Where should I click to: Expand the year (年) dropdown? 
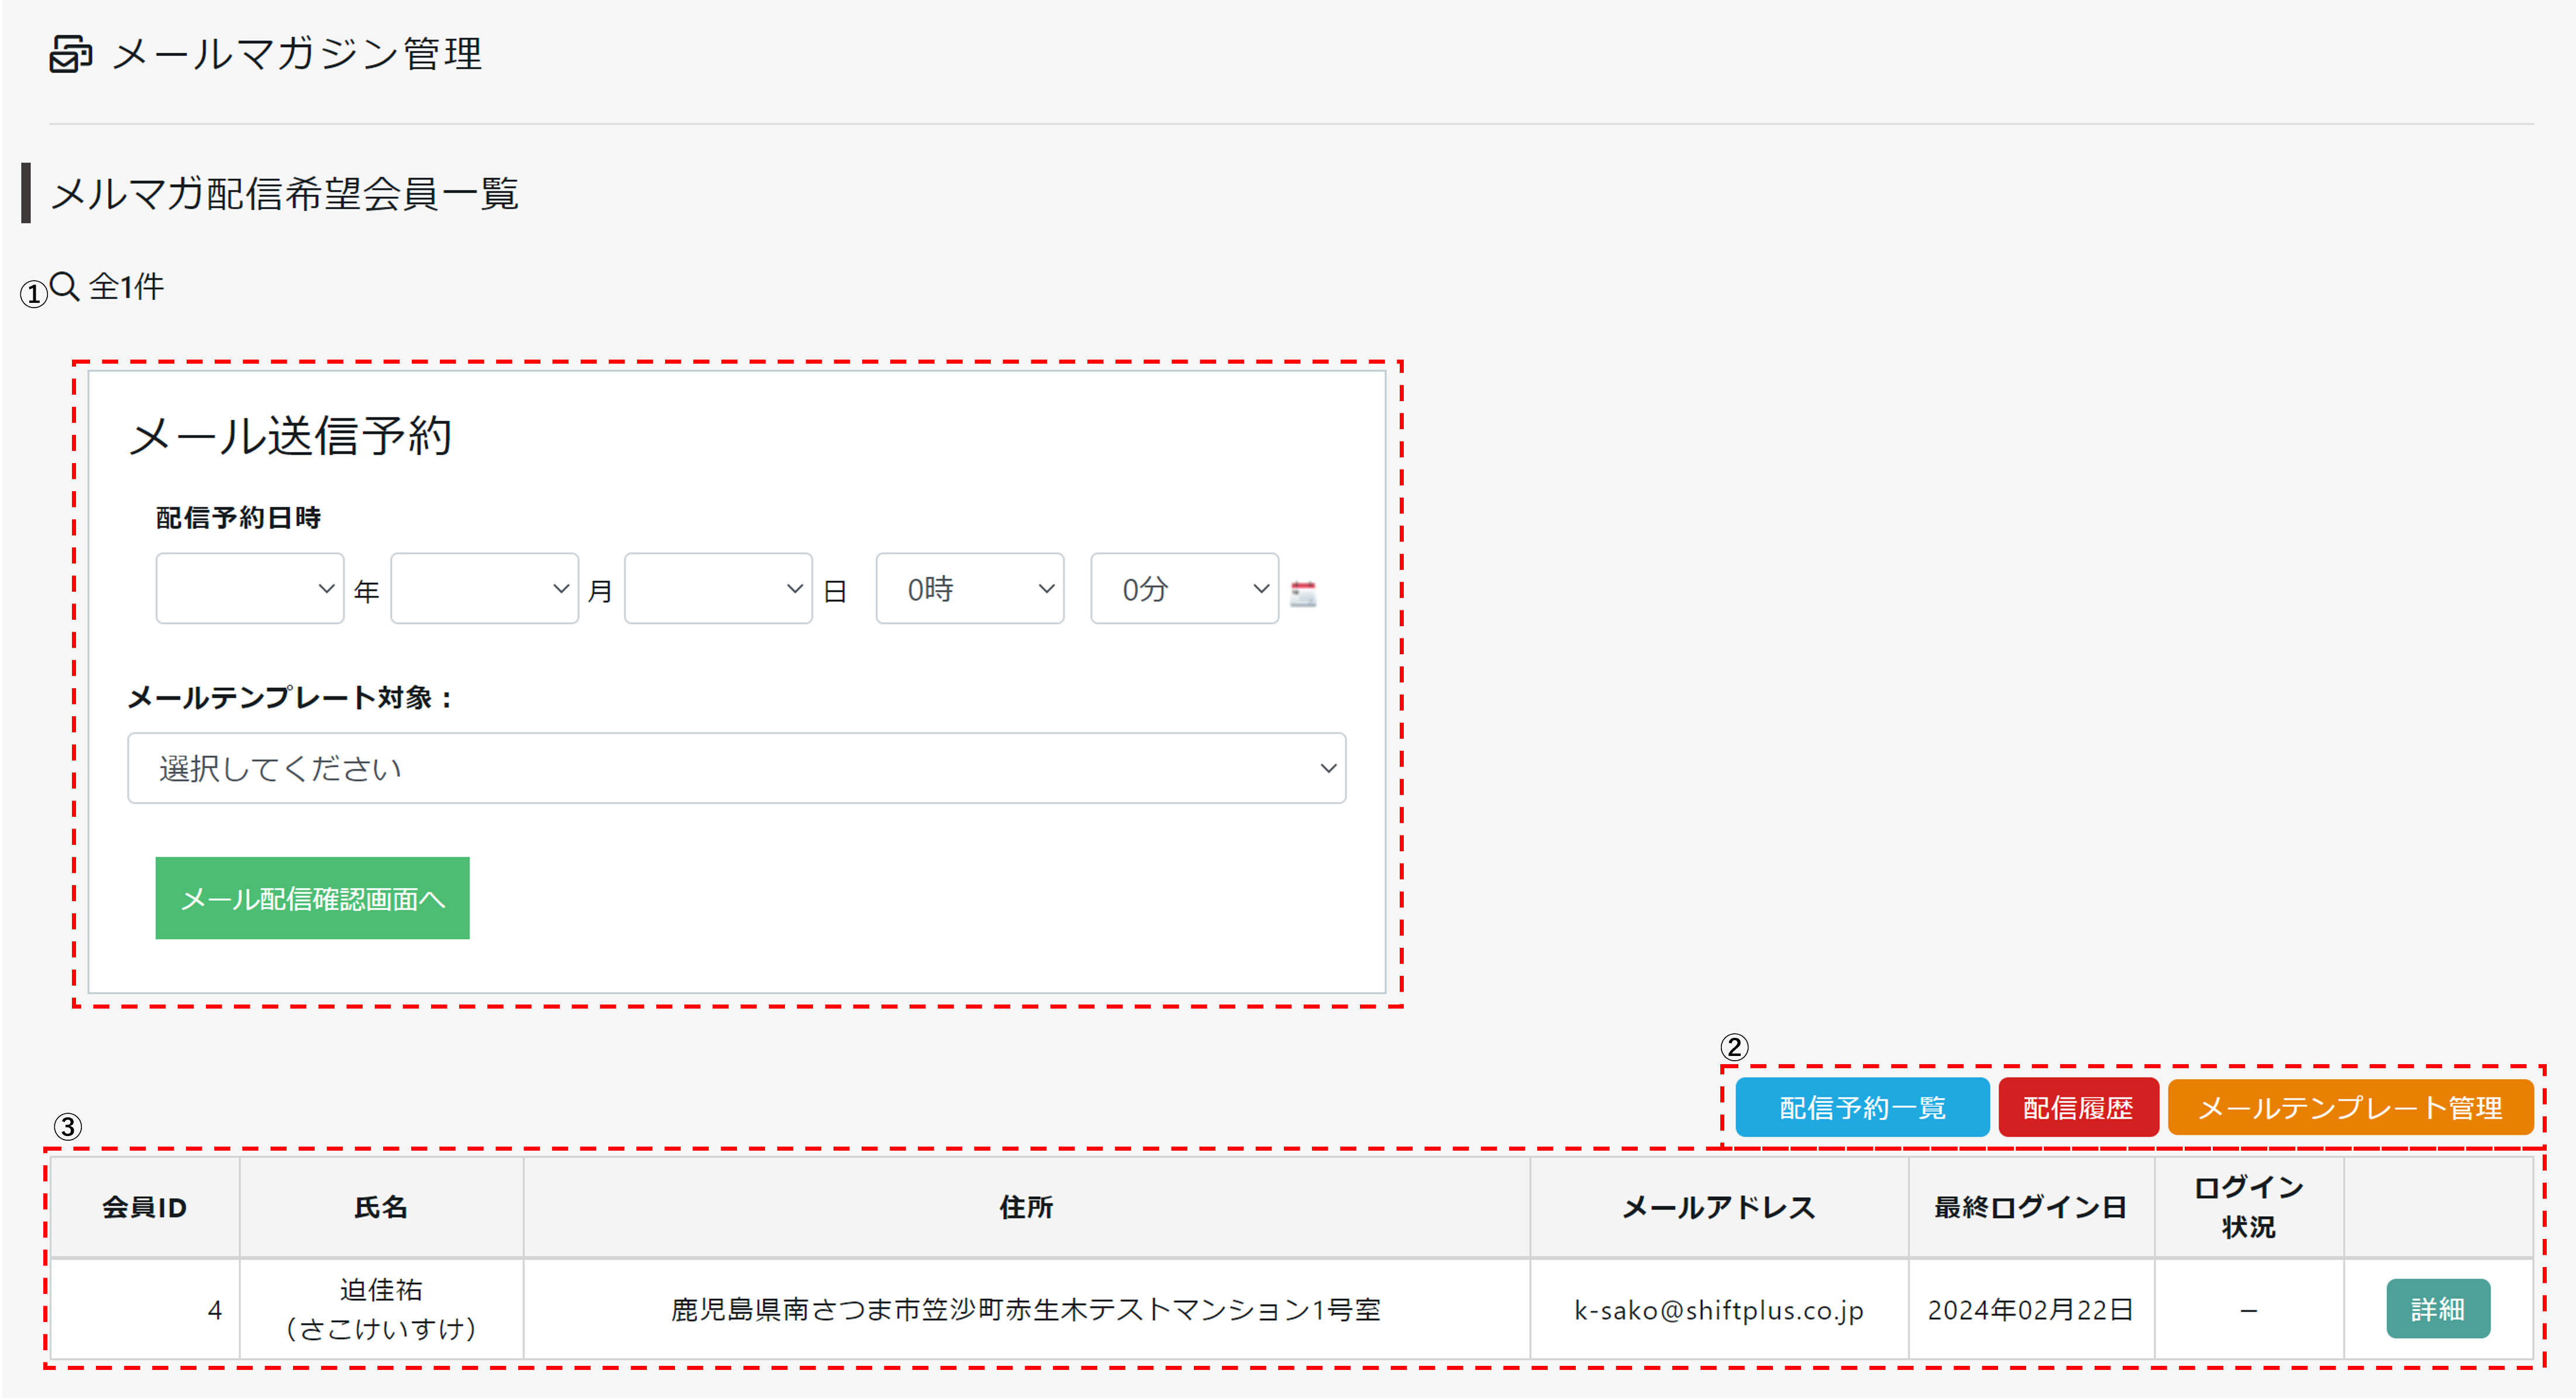(250, 589)
